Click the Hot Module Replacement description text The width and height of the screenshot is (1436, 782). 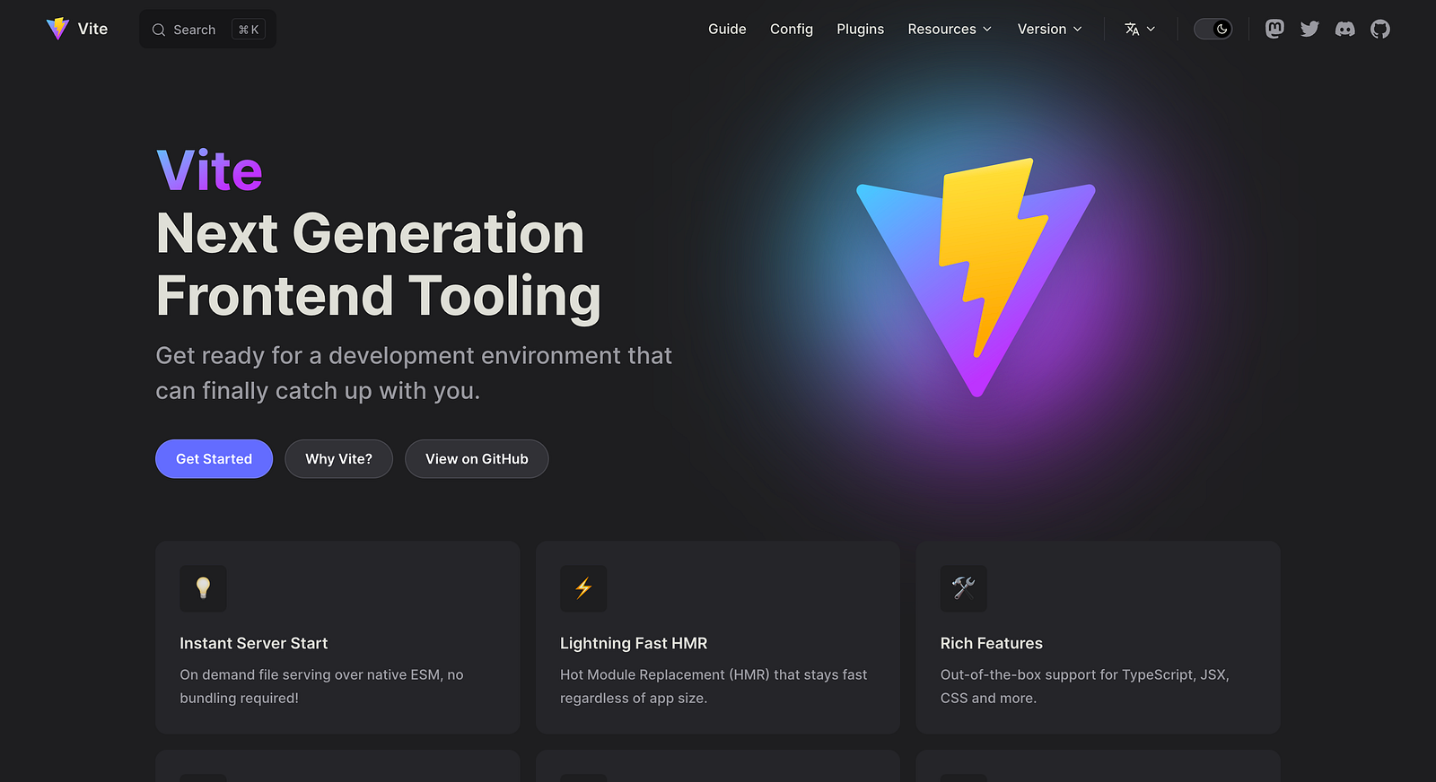pos(714,686)
